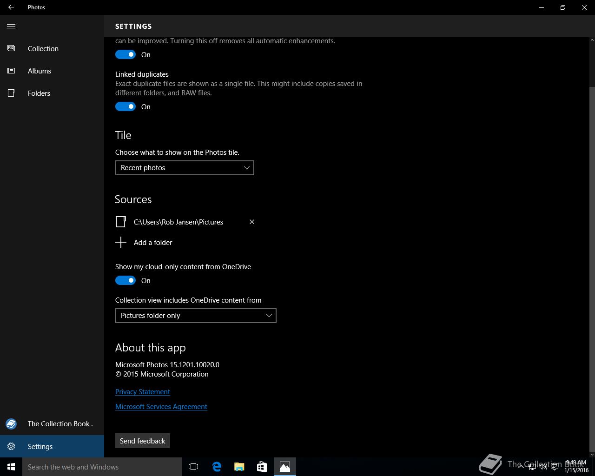Go to Albums in sidebar
The width and height of the screenshot is (595, 476).
52,71
